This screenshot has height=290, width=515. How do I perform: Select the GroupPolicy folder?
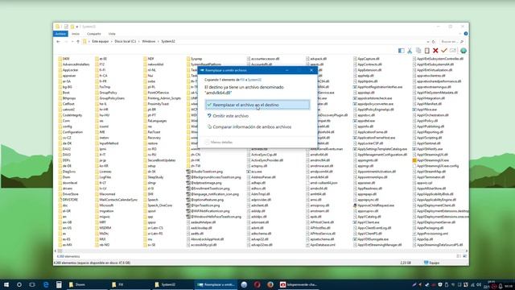pos(106,93)
